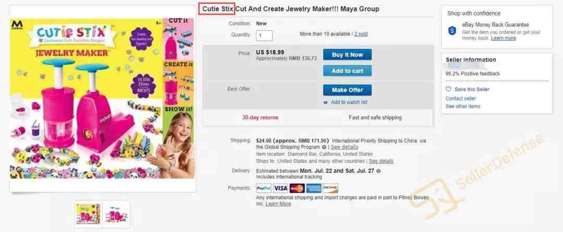Open the 2 sold link
Image resolution: width=563 pixels, height=232 pixels.
[x=361, y=34]
